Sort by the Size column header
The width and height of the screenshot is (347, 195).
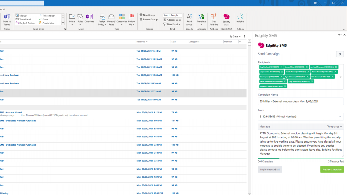(x=180, y=42)
